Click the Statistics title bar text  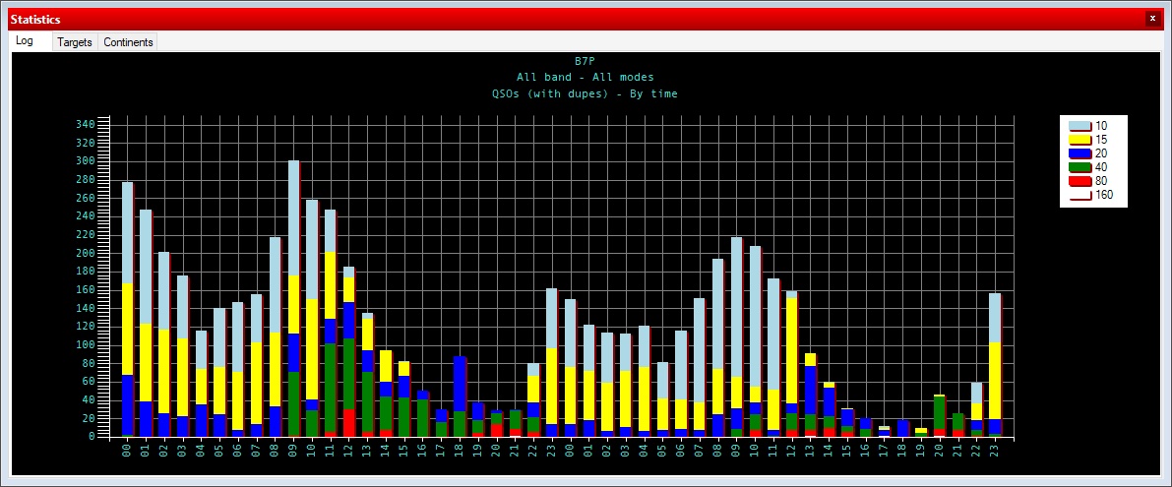(x=35, y=19)
